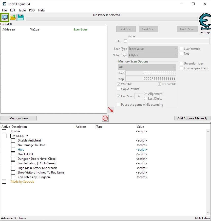Screen dimensions: 211x221
Task: Open the Edit menu
Action: (13, 10)
